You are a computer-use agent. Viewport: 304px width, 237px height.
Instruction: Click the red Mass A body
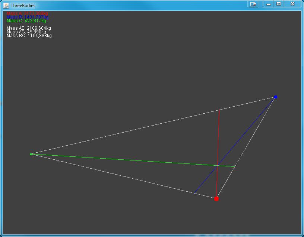point(216,199)
